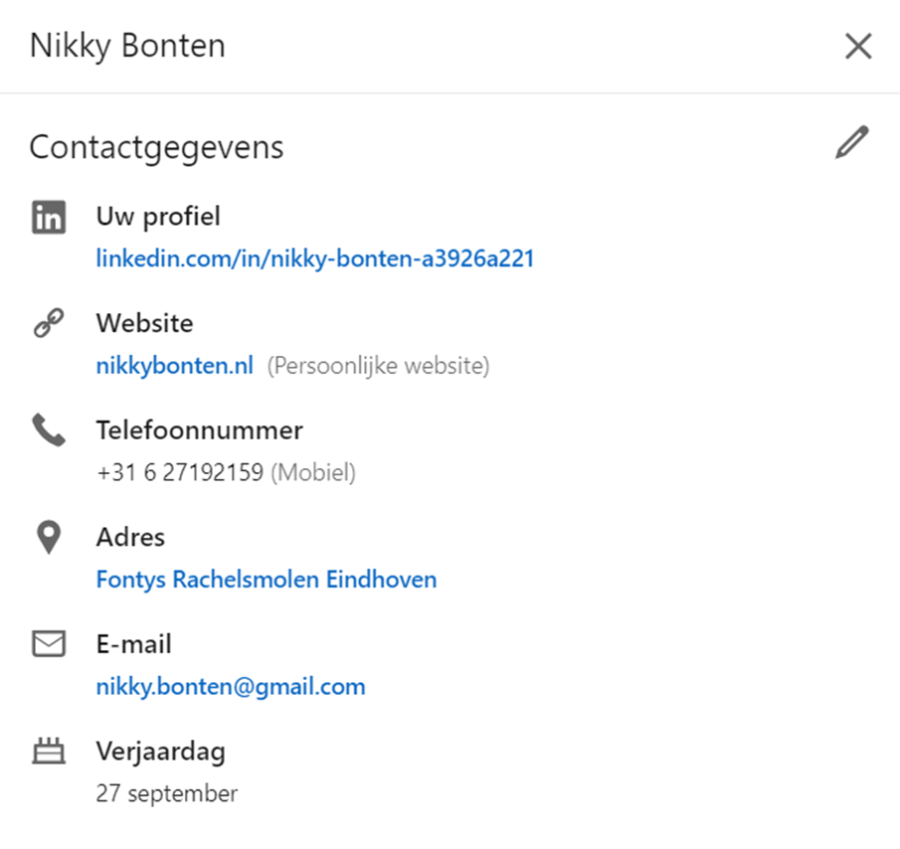Viewport: 900px width, 849px height.
Task: Click the 27 september birthday text
Action: click(166, 794)
